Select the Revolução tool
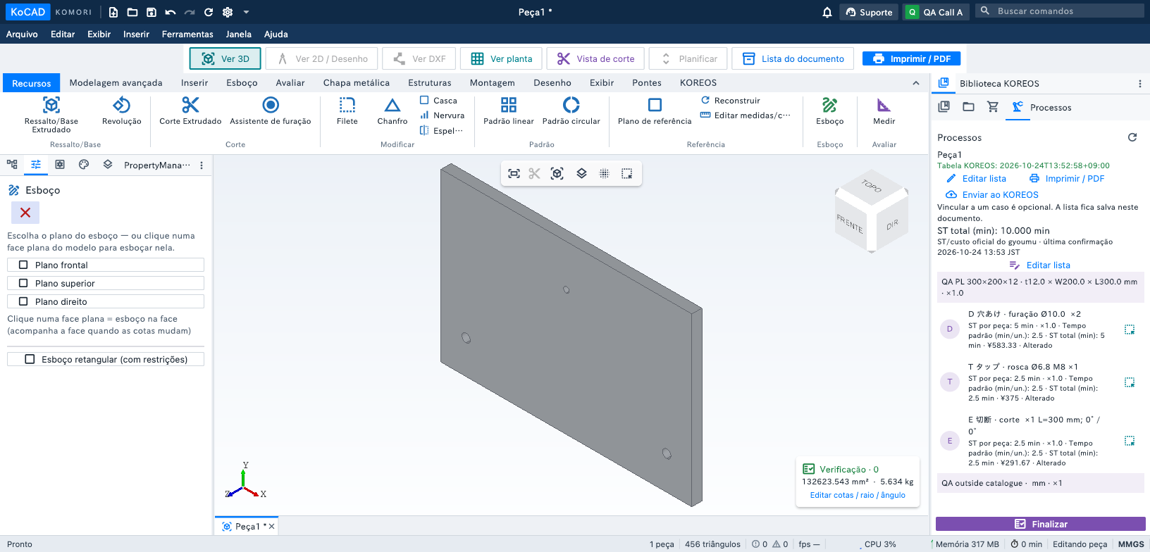1150x552 pixels. click(121, 111)
